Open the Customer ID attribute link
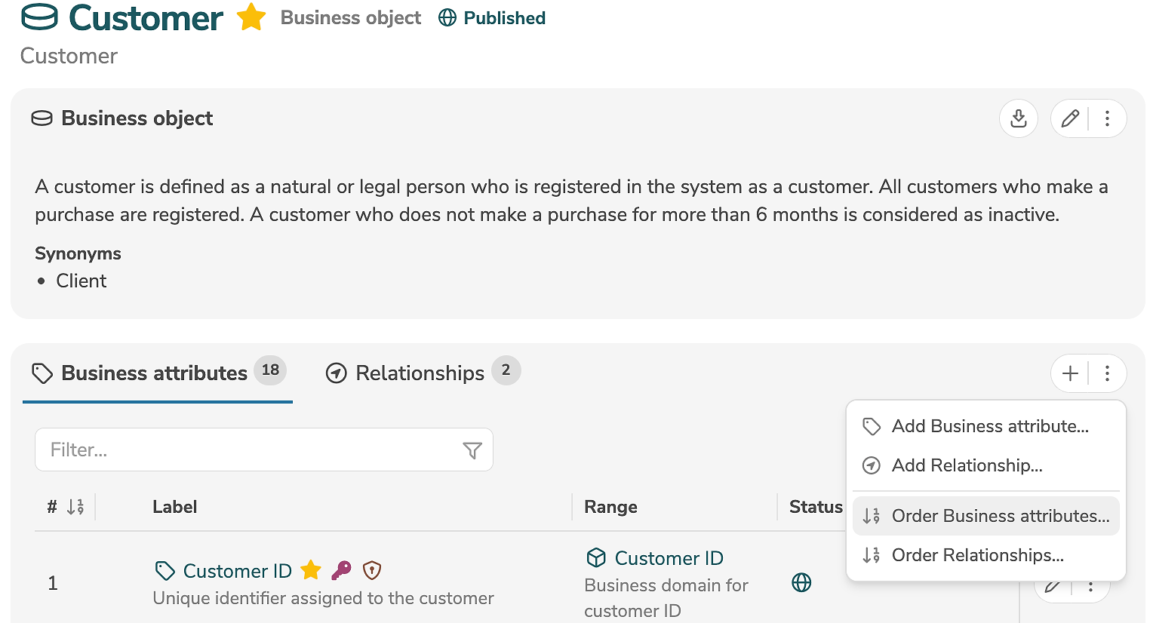The width and height of the screenshot is (1153, 623). (x=237, y=571)
